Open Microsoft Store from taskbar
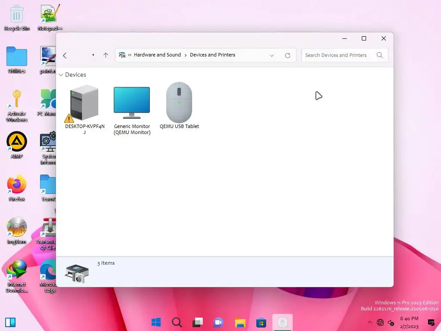 click(x=261, y=322)
